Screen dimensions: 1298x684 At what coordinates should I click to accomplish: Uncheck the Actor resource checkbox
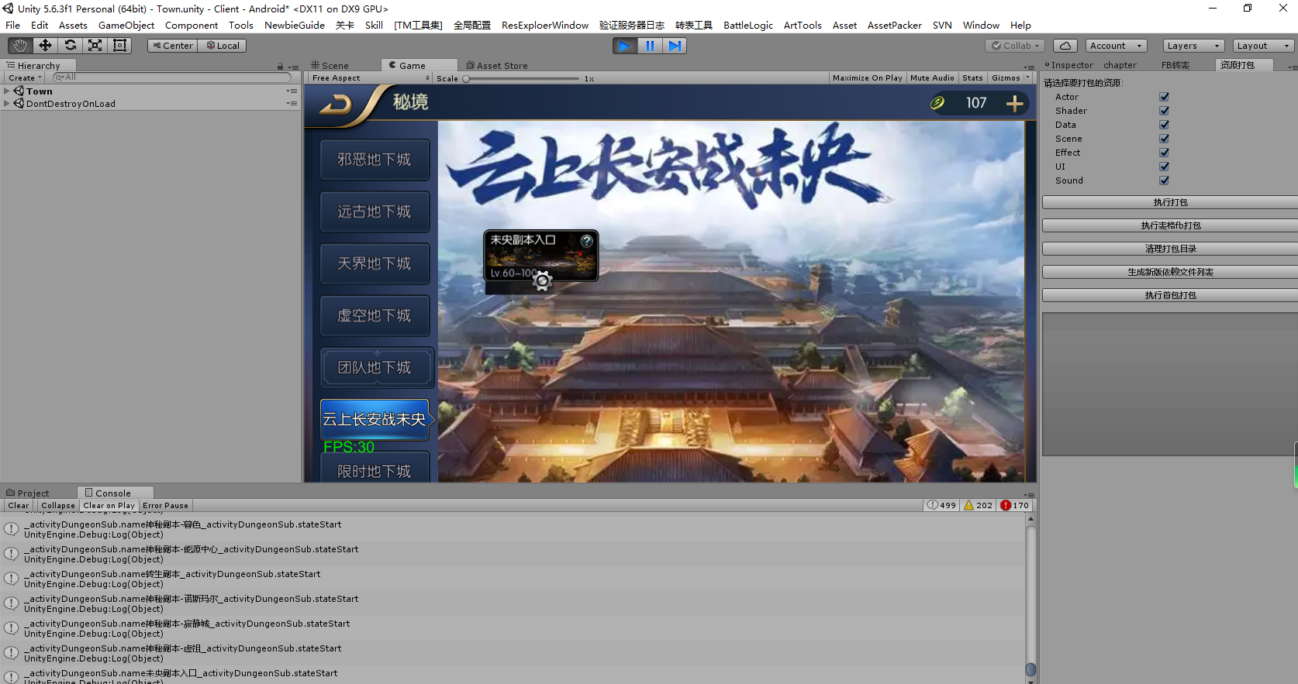click(1164, 97)
